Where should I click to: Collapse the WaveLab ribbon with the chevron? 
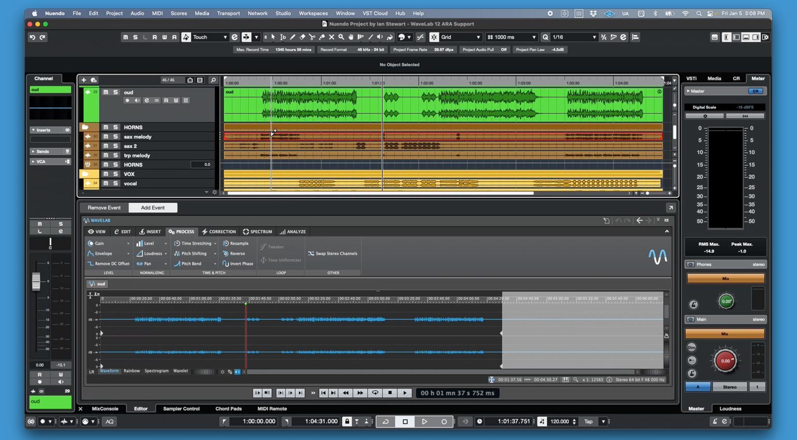tap(667, 232)
